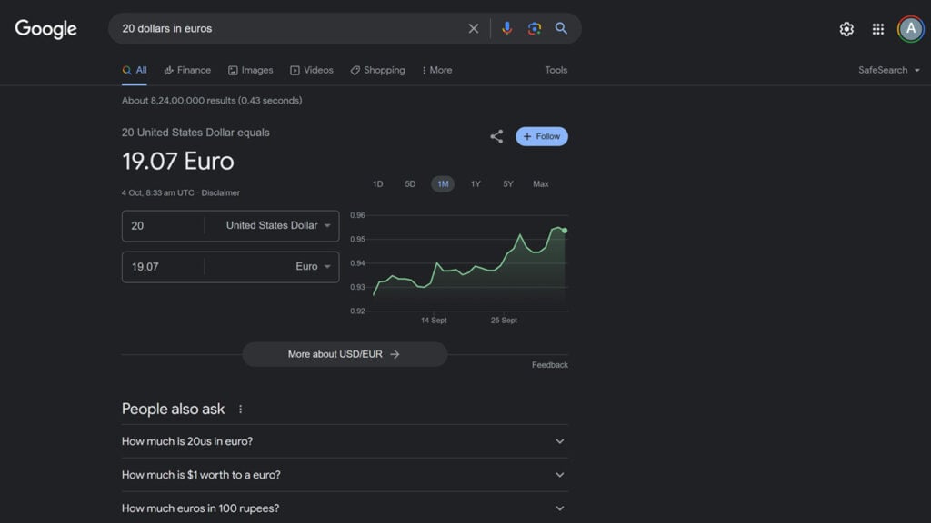Viewport: 931px width, 523px height.
Task: Open the account avatar 'A'
Action: 910,29
